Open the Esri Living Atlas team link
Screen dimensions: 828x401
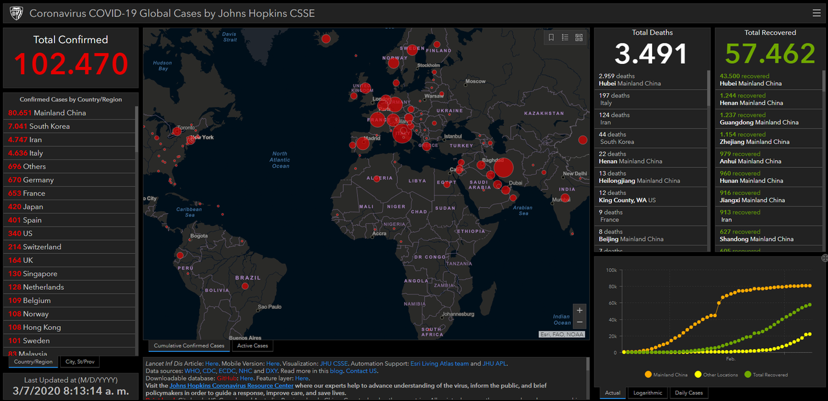click(x=440, y=364)
